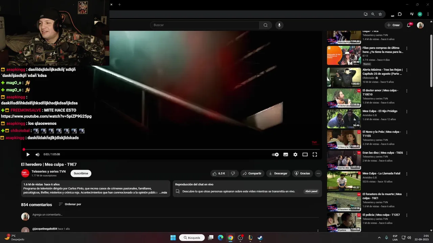This screenshot has height=243, width=433.
Task: Show hidden system tray icons chevron
Action: pos(379,238)
